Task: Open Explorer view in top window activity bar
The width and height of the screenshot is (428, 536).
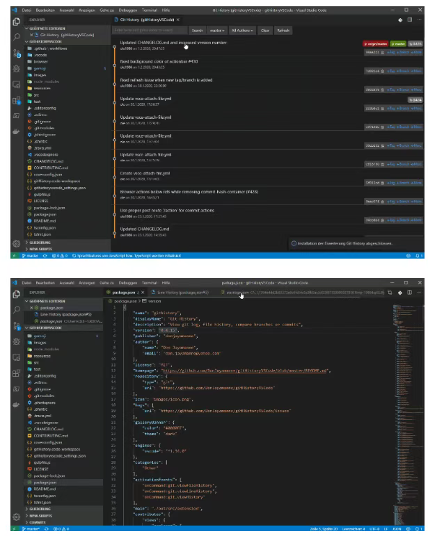Action: (x=16, y=22)
